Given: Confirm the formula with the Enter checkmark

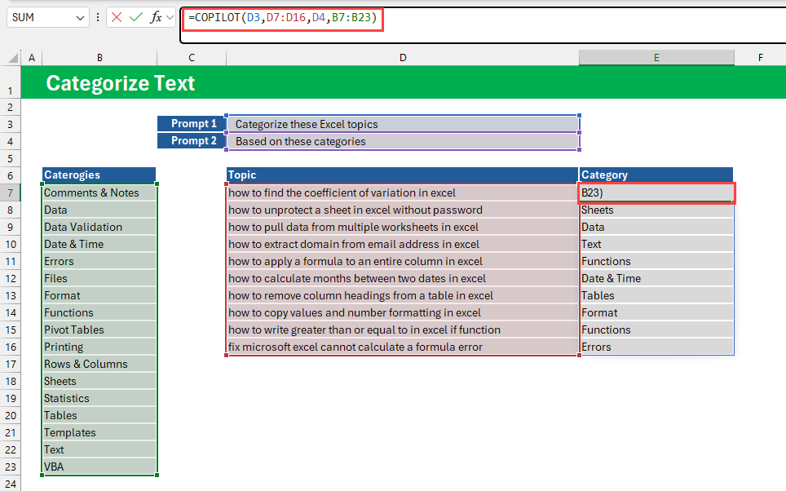Looking at the screenshot, I should point(136,17).
